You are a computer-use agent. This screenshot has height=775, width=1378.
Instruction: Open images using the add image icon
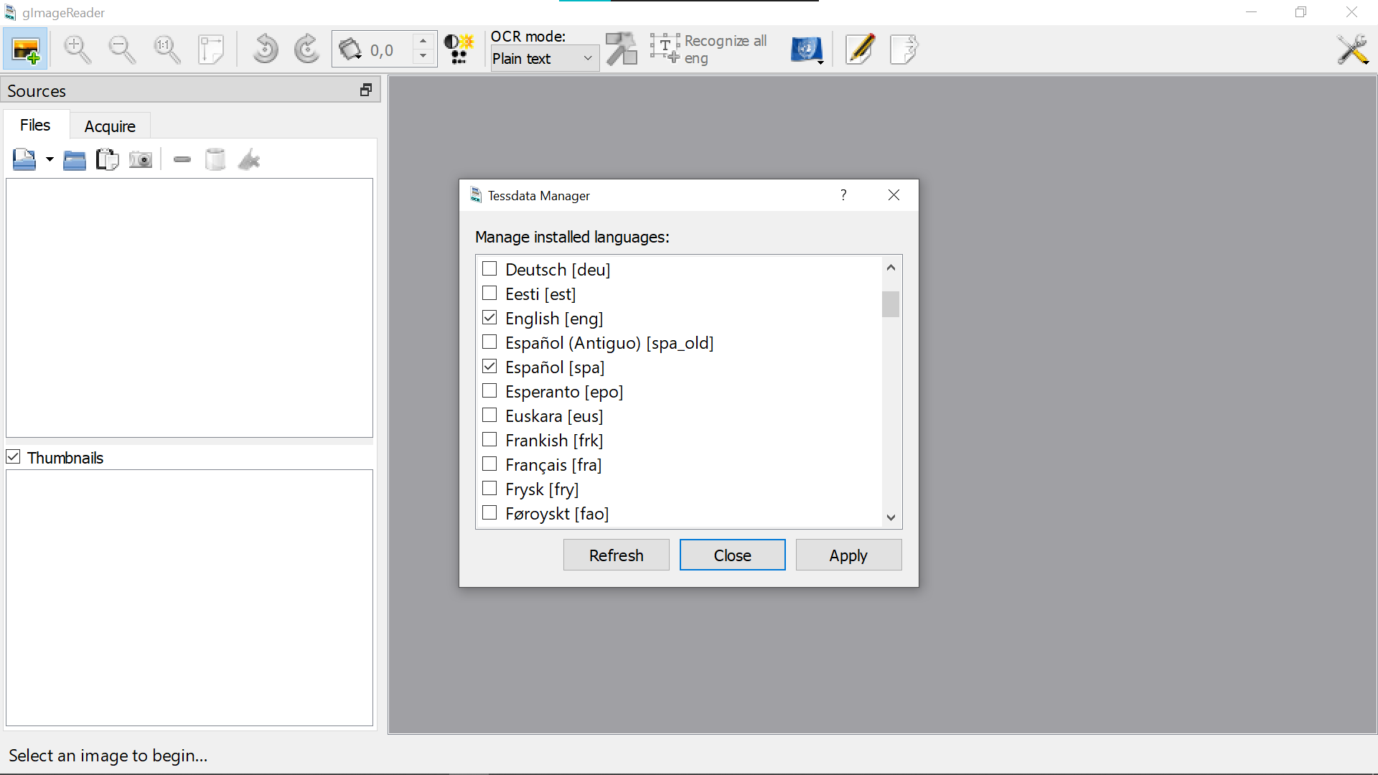click(x=25, y=49)
